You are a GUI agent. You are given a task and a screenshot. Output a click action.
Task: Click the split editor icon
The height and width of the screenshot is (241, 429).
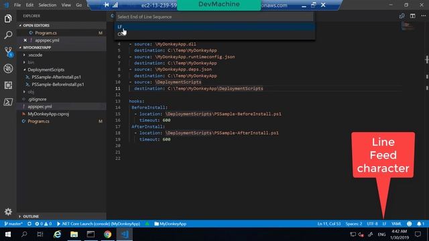pyautogui.click(x=413, y=16)
